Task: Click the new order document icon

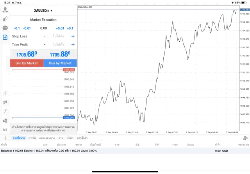Action: tap(5, 37)
